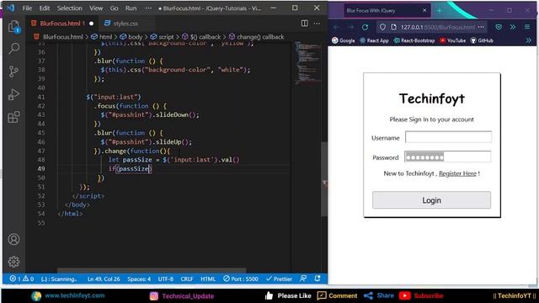Open the Selection menu
This screenshot has height=303, width=539.
click(x=69, y=8)
